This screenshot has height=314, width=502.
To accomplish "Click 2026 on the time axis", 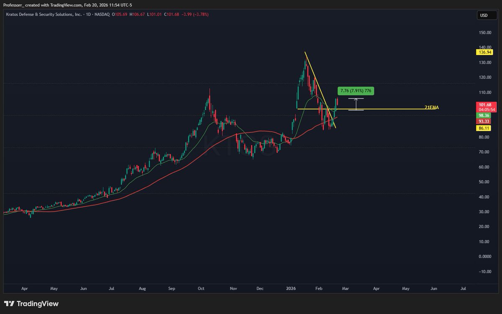I will click(292, 289).
